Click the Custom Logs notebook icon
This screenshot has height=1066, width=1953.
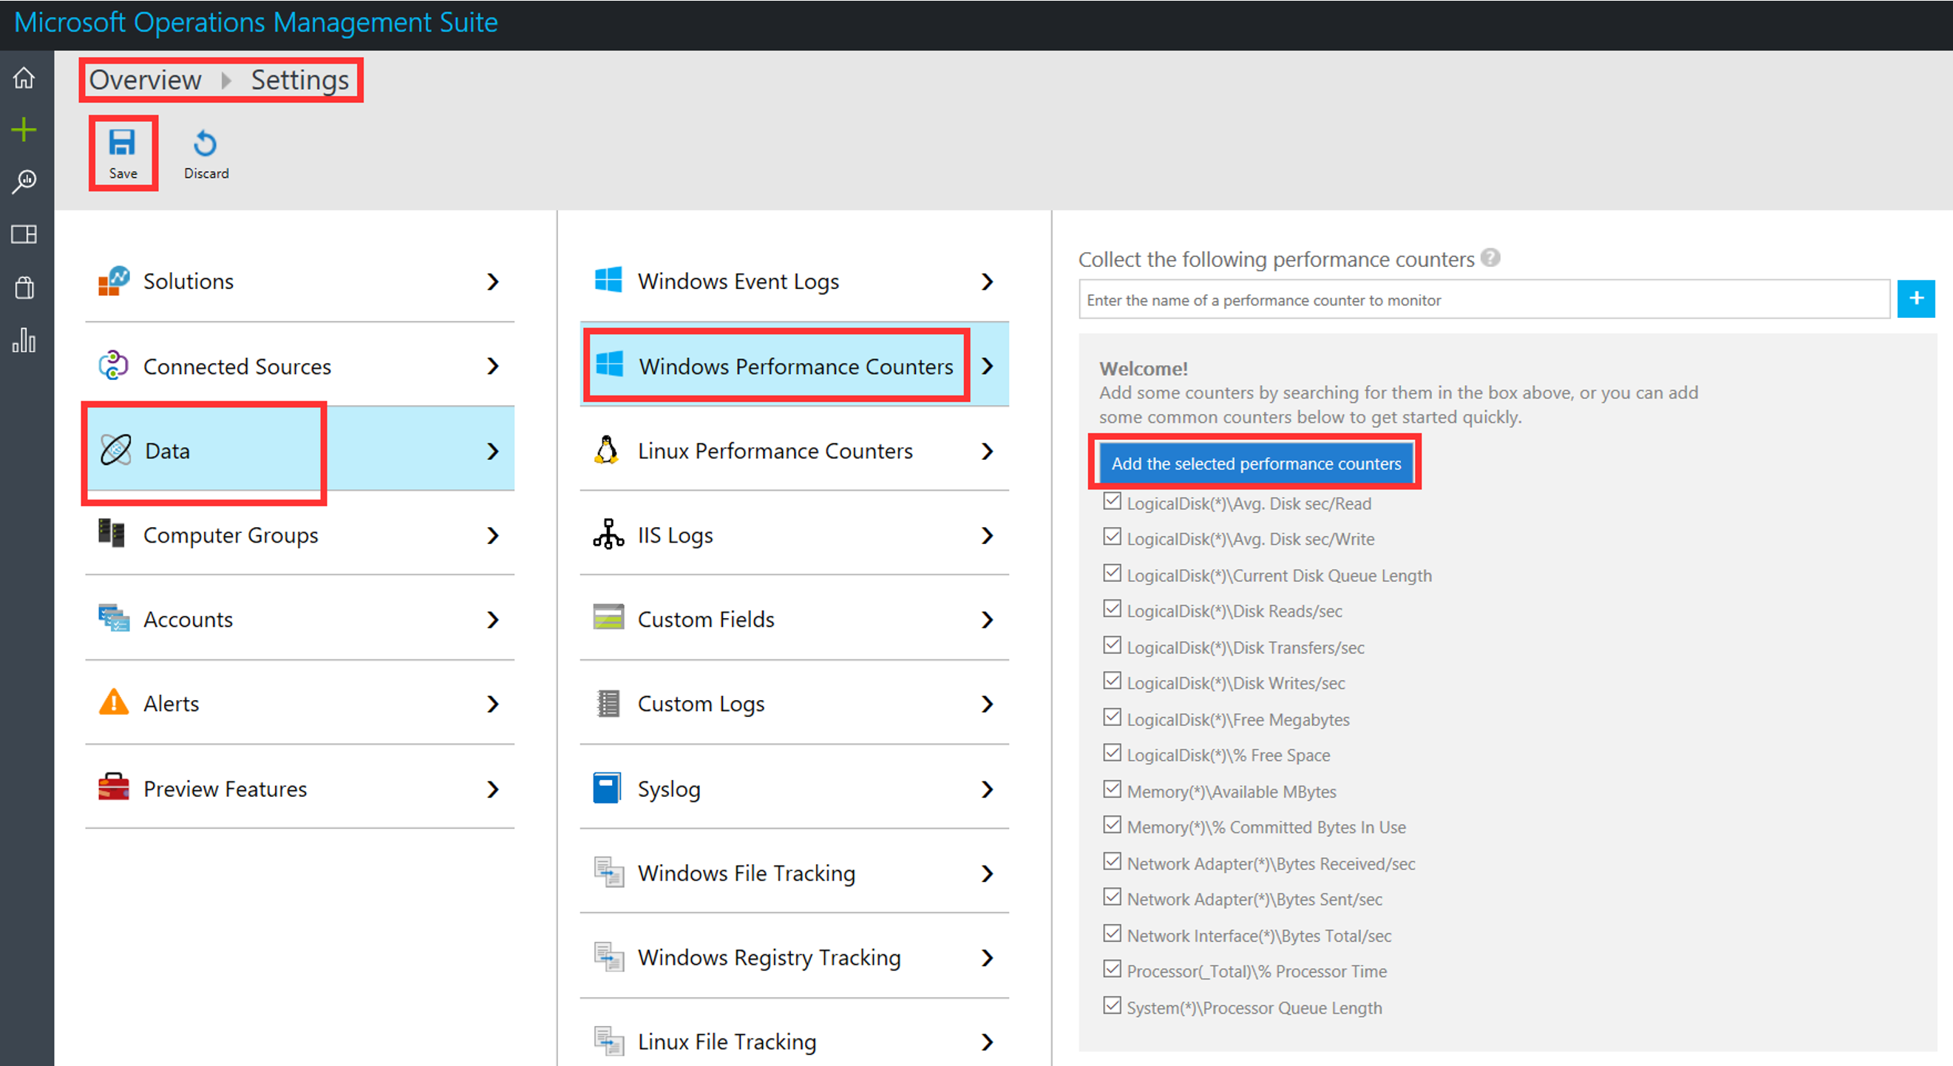tap(608, 704)
